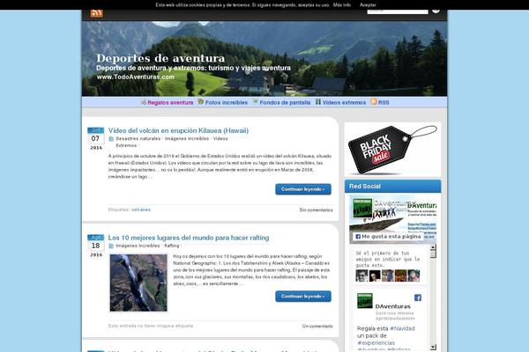Click the 'www.TodoAventuras.com' text in banner
This screenshot has width=529, height=352.
click(x=136, y=77)
